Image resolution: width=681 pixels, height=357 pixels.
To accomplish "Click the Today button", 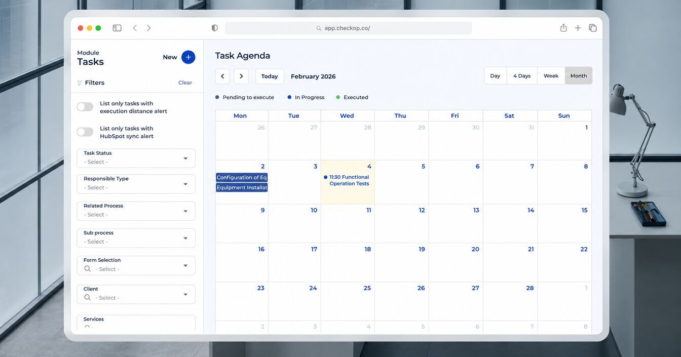I will (x=270, y=76).
